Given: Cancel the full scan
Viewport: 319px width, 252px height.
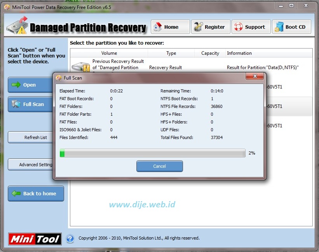Looking at the screenshot, I should 159,166.
